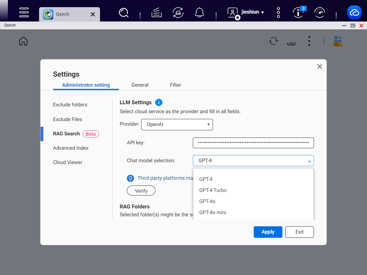Collapse the Chat model selection dropdown
Image resolution: width=367 pixels, height=275 pixels.
point(253,161)
